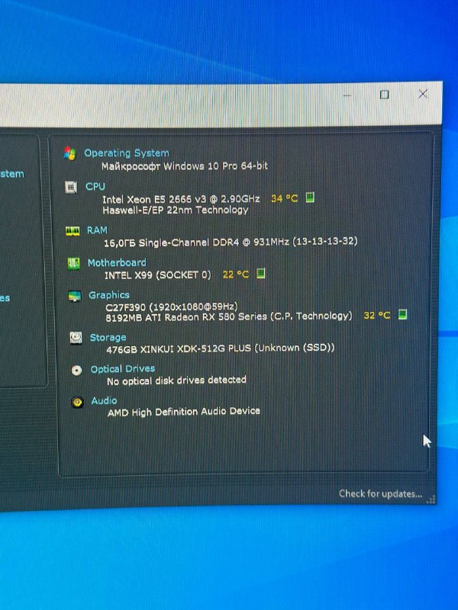Click the text Haswell-E/EP 22nm Technology
The width and height of the screenshot is (458, 610).
click(x=176, y=210)
